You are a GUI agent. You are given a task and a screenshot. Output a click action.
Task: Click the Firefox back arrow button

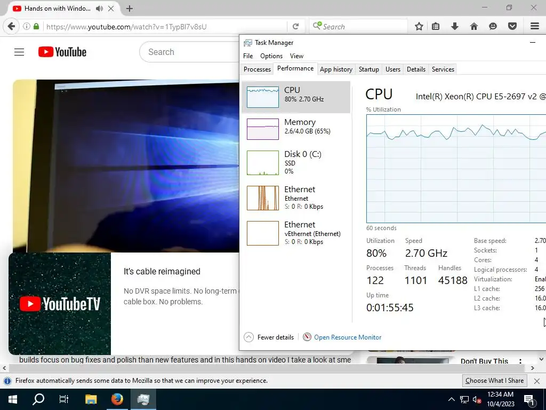(x=11, y=26)
